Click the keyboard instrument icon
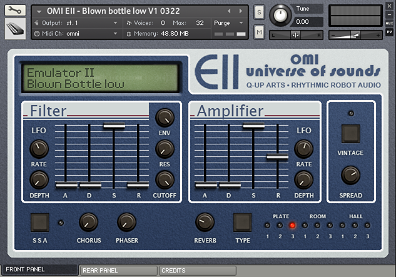The image size is (396, 277). point(15,28)
